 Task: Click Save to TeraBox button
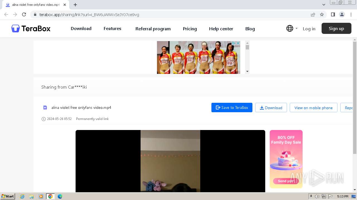tap(232, 107)
